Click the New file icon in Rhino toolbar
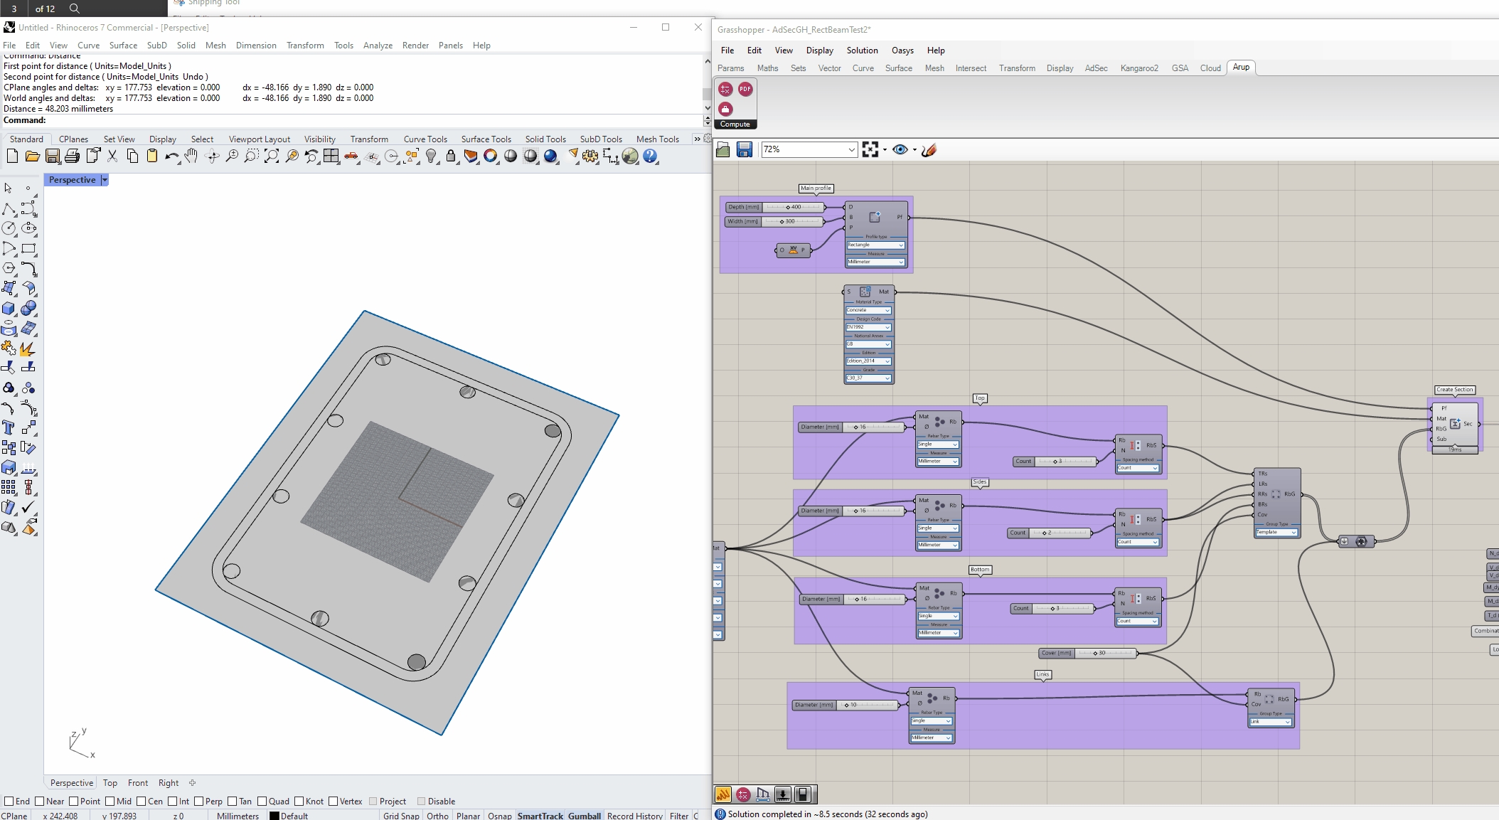Screen dimensions: 1499x820 [12, 156]
